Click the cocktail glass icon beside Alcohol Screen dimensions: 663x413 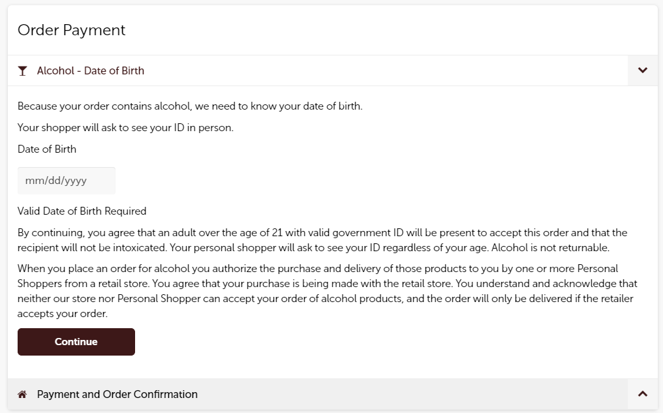(x=22, y=70)
